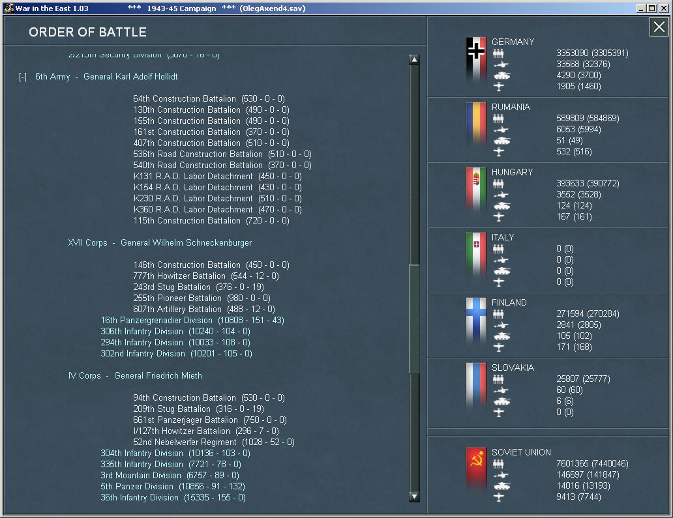Click the Germany flag icon

pyautogui.click(x=476, y=59)
